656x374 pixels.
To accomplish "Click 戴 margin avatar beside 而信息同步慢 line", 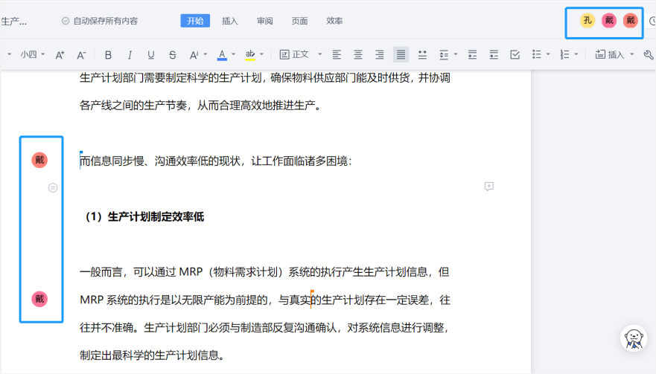I will [x=39, y=160].
